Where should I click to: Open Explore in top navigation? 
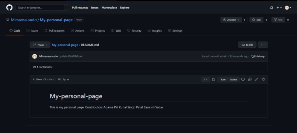(125, 8)
